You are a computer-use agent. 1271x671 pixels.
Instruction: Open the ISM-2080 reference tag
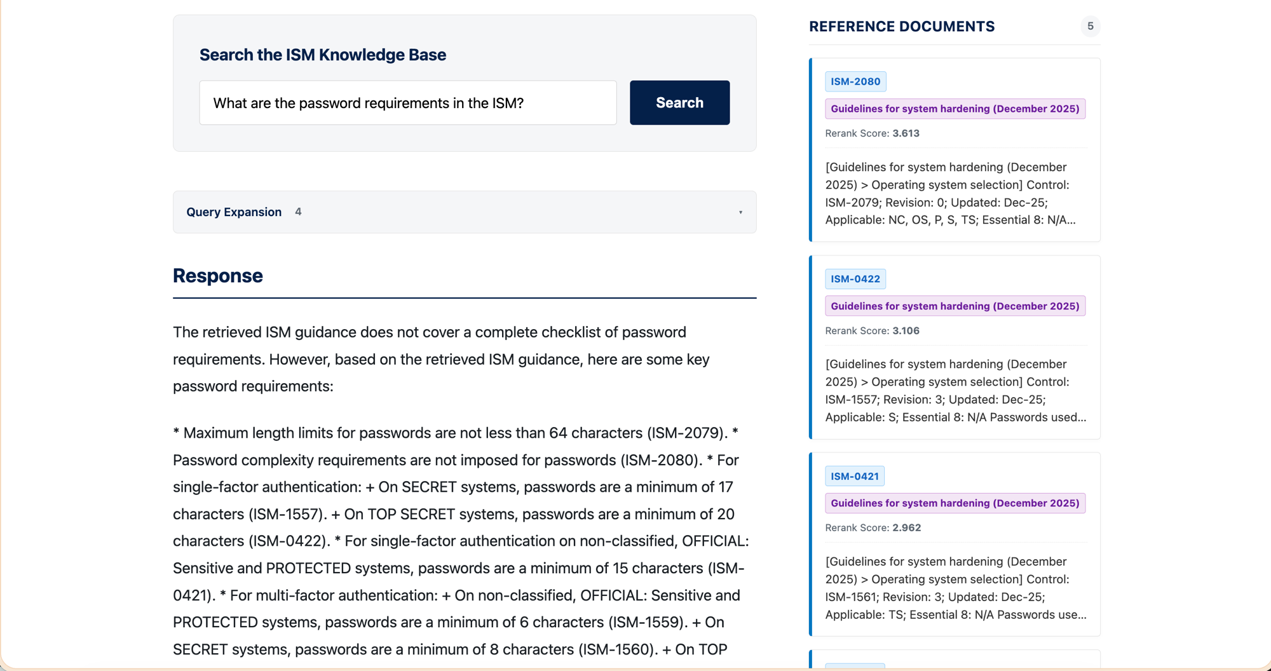coord(855,81)
